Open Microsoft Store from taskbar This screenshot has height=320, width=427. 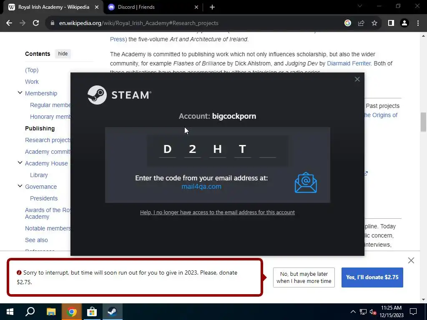92,312
